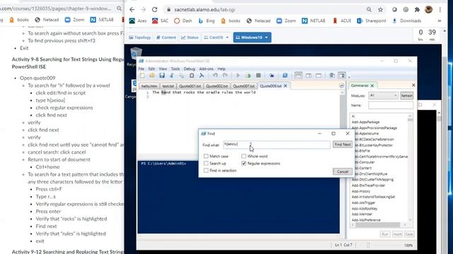Show script pane on top layout icon
This screenshot has width=453, height=254.
click(x=298, y=75)
